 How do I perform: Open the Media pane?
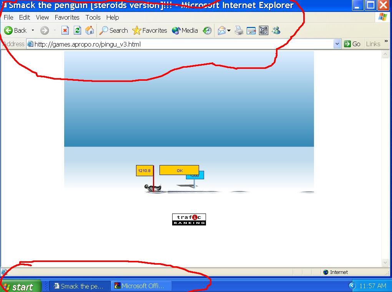[185, 30]
